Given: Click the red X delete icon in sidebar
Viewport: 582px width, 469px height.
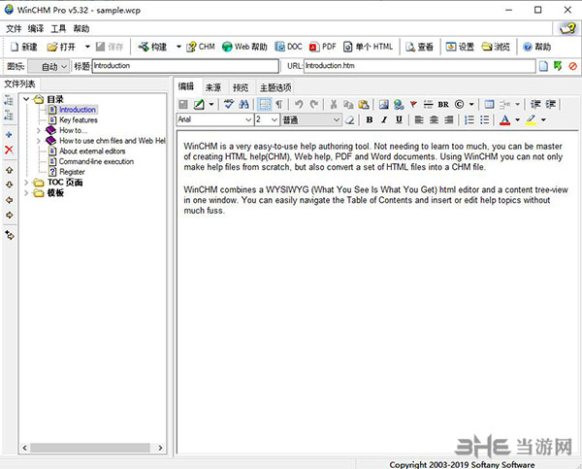Looking at the screenshot, I should click(9, 150).
